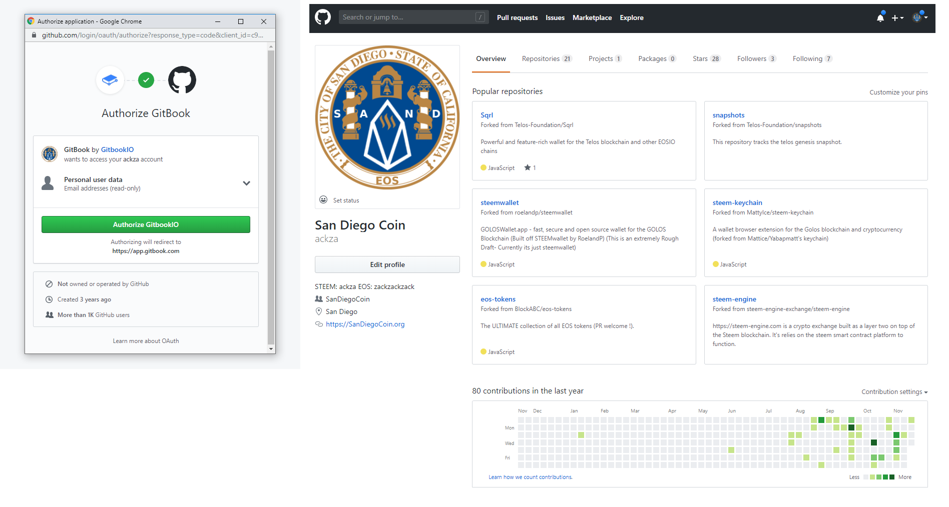949x507 pixels.
Task: Open the Following tab
Action: (x=812, y=59)
